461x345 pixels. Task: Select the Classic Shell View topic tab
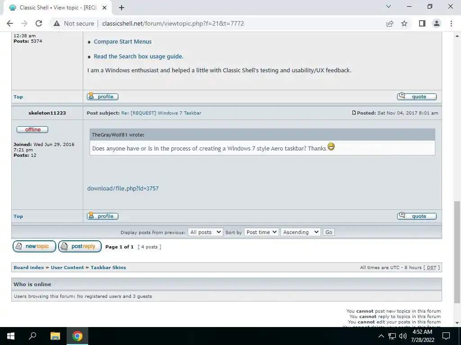[58, 8]
